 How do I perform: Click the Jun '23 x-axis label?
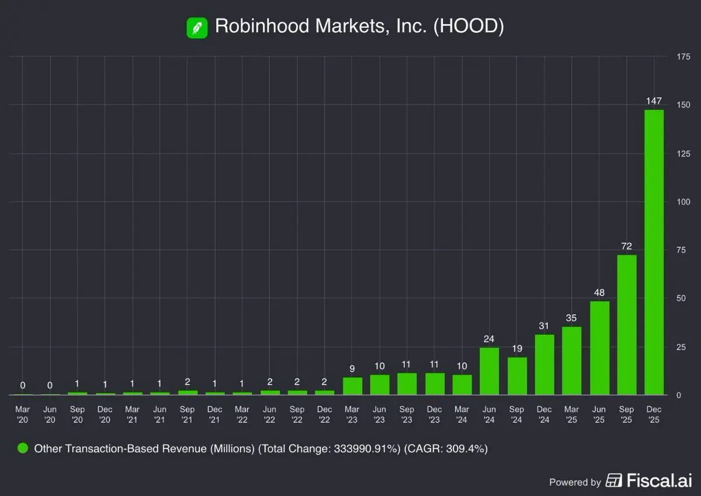380,414
